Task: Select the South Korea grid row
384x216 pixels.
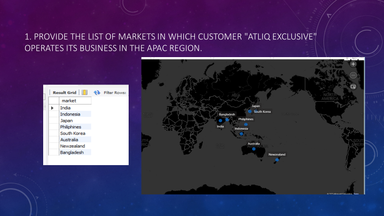Action: click(x=75, y=133)
